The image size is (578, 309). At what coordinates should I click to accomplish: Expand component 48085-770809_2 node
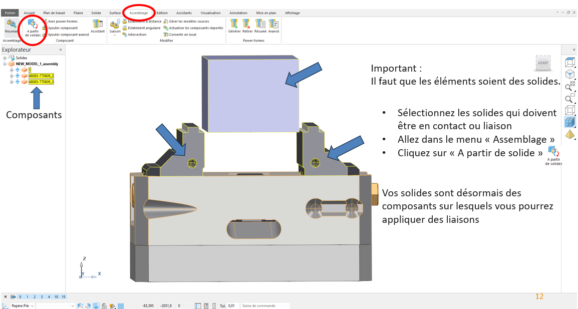[x=12, y=76]
